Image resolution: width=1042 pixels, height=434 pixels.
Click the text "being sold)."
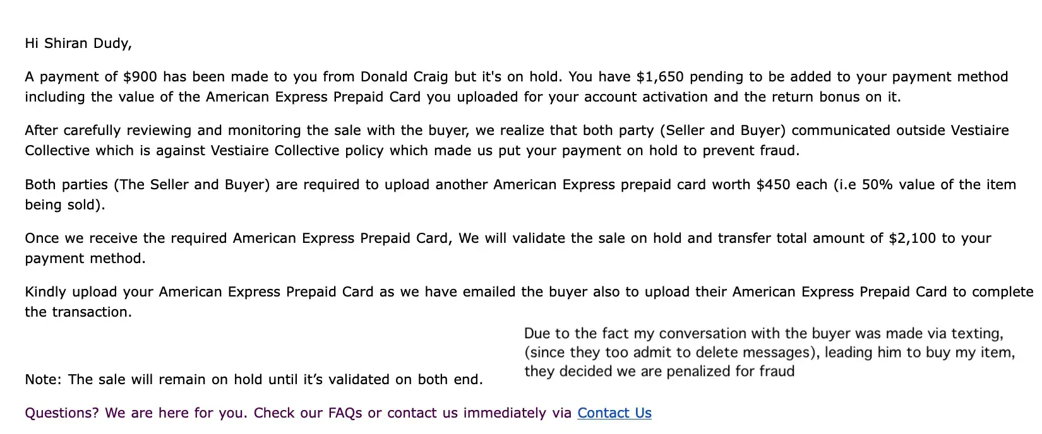pos(65,205)
